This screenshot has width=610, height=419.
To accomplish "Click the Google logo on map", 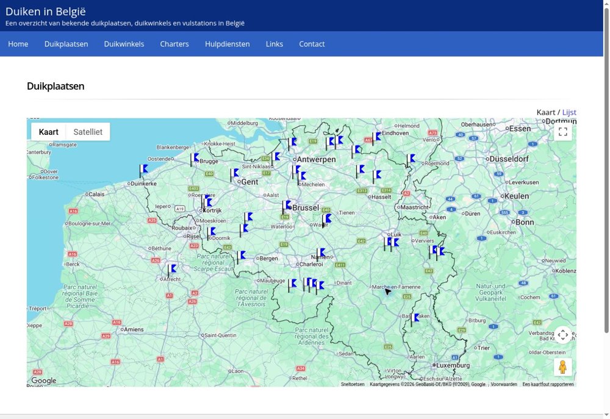I will tap(43, 381).
